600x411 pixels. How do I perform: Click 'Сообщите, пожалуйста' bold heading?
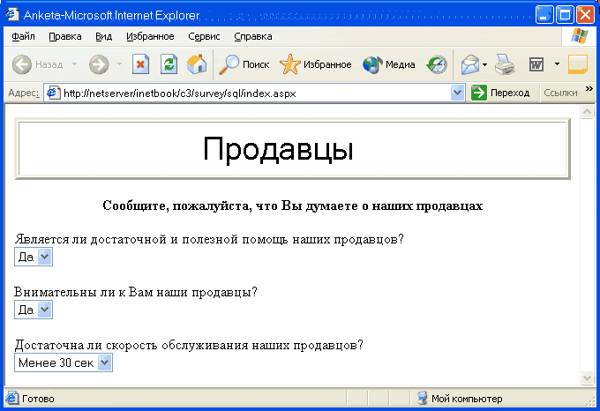[x=293, y=205]
